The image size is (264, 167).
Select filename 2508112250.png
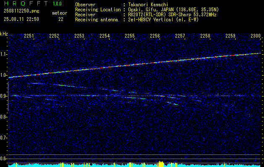(x=21, y=11)
